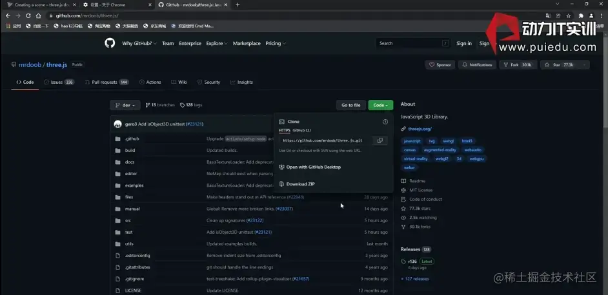Image resolution: width=608 pixels, height=295 pixels.
Task: Switch to the Issues tab
Action: pyautogui.click(x=59, y=82)
